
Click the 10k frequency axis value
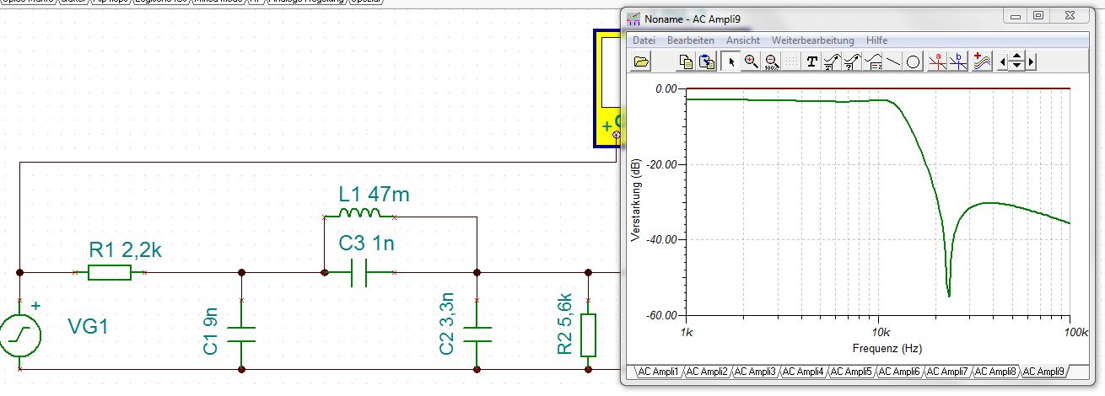point(879,331)
